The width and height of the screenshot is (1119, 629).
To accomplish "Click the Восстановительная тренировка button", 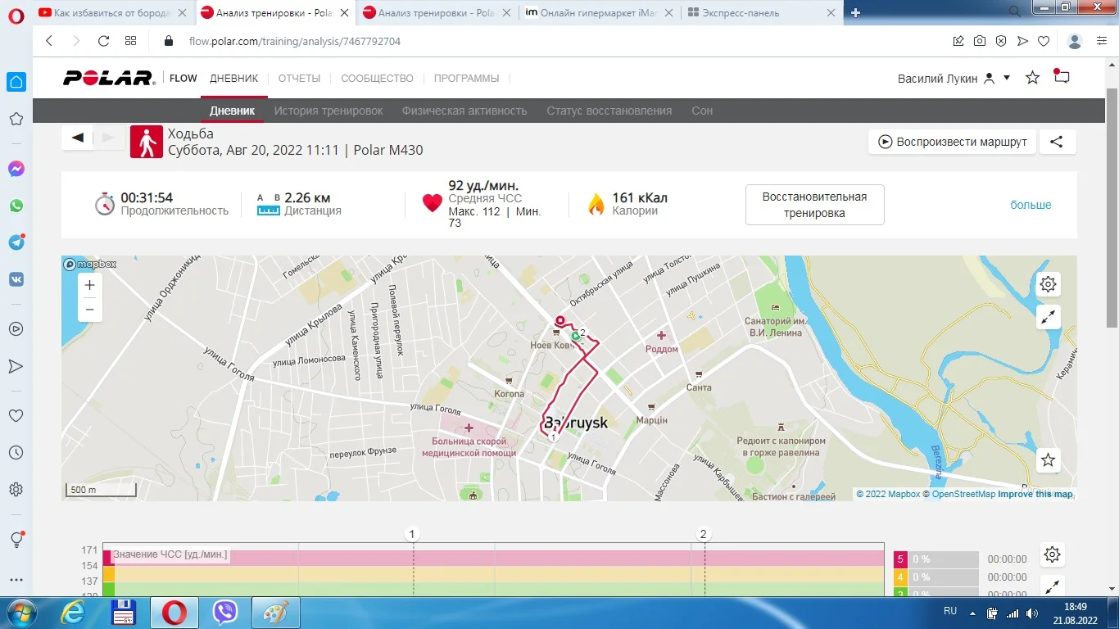I will [814, 205].
